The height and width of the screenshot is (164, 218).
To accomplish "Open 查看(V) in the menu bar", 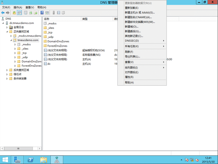I will pyautogui.click(x=30, y=7).
